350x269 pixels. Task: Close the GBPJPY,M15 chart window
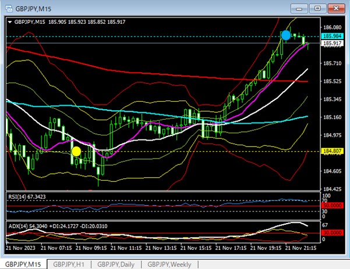pyautogui.click(x=336, y=8)
